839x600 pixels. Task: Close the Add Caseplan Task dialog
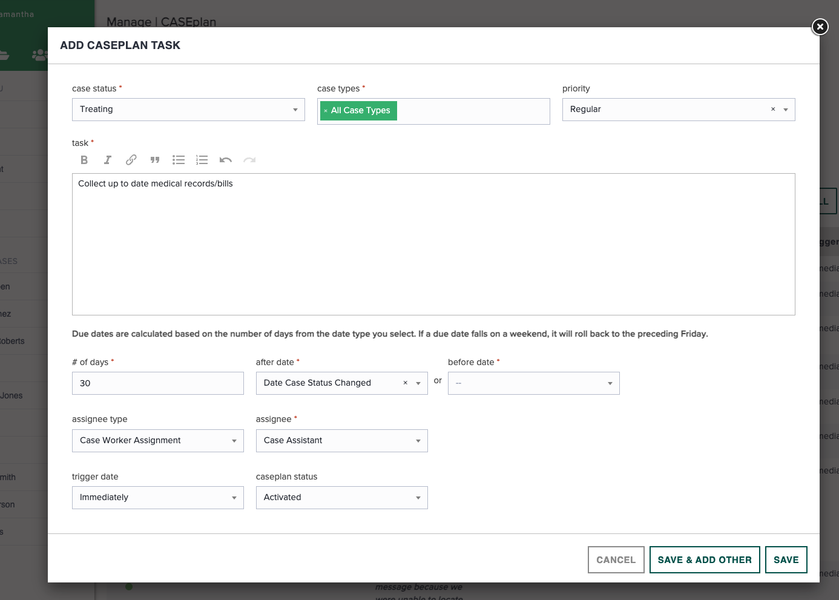820,27
